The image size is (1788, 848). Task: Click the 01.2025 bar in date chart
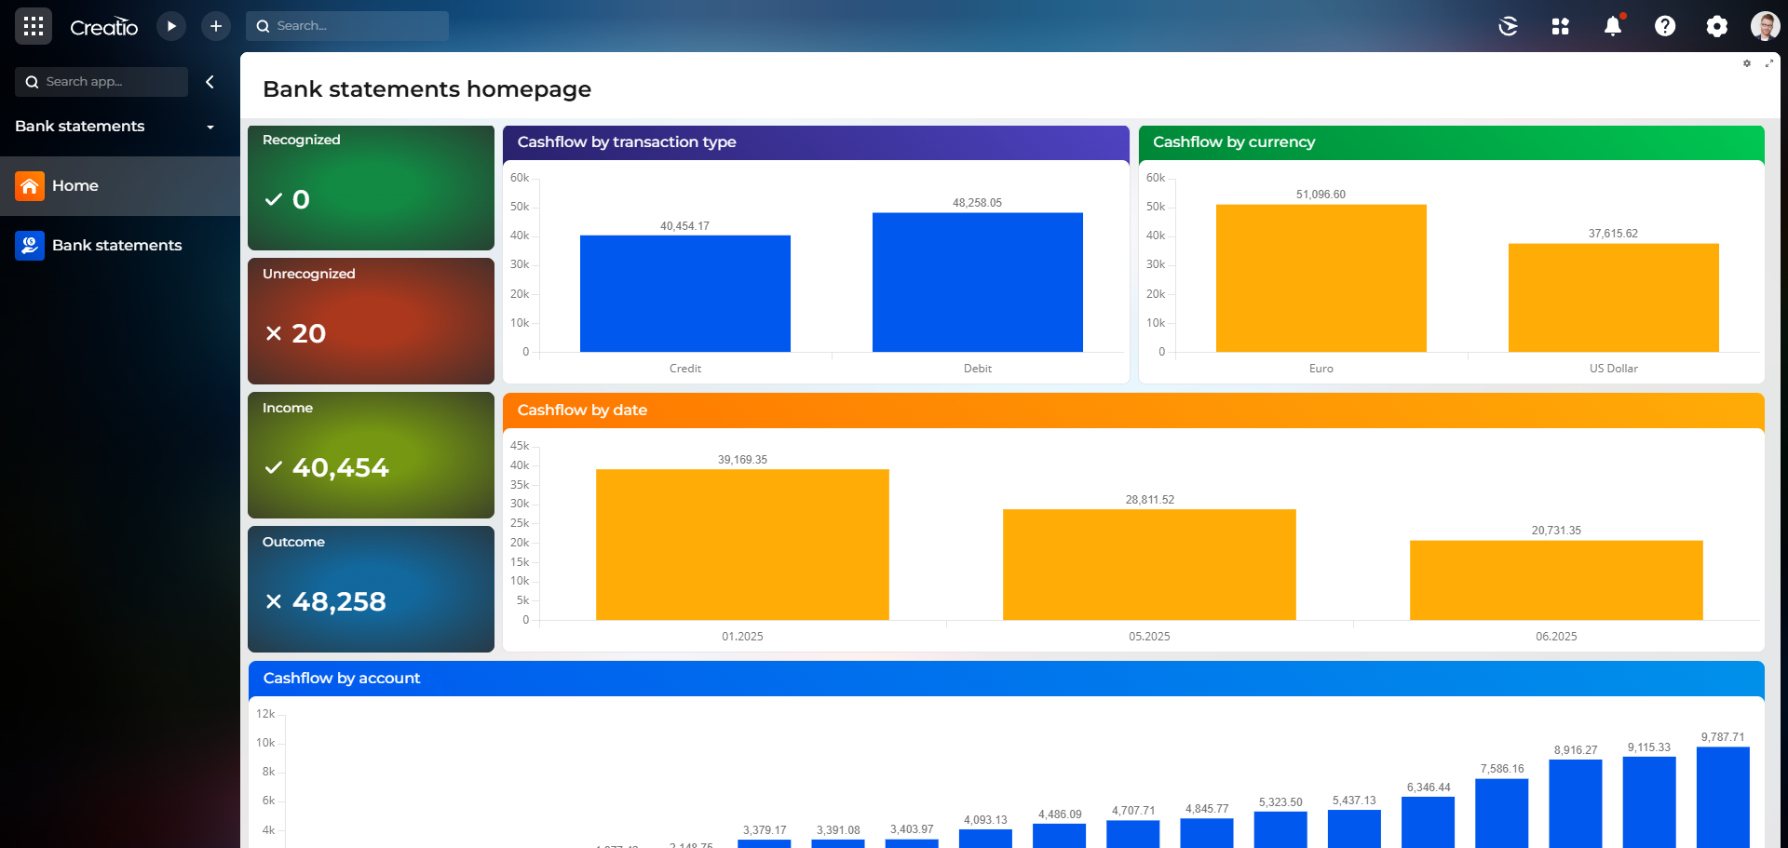tap(742, 545)
